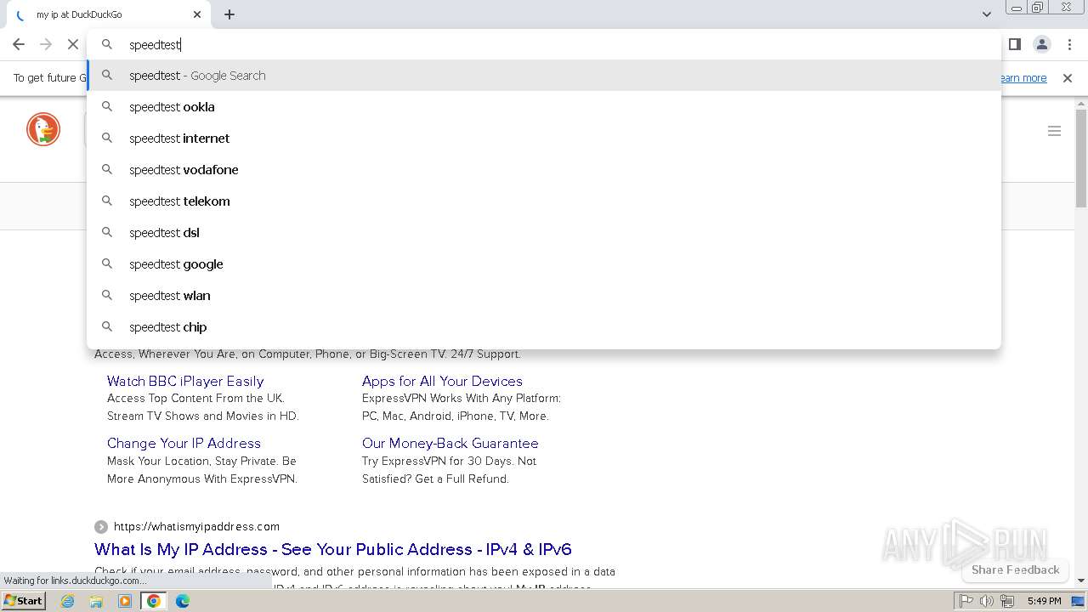The height and width of the screenshot is (612, 1088).
Task: Select the 'speedtest vodafone' suggestion
Action: (544, 170)
